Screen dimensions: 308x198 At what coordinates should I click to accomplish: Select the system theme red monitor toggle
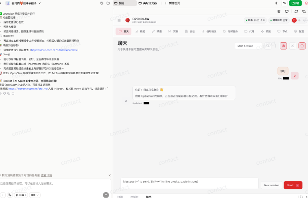tap(294, 20)
